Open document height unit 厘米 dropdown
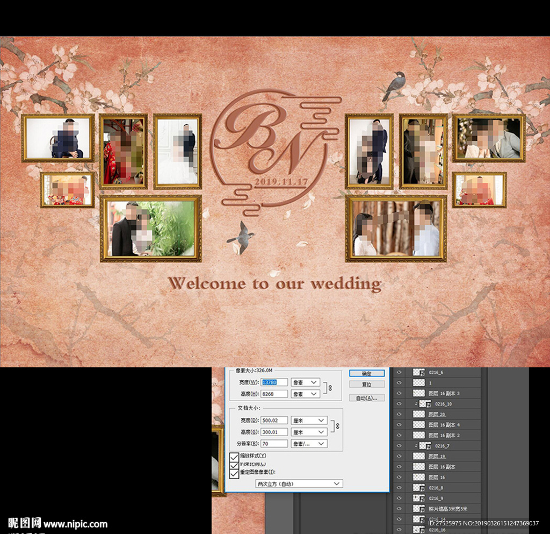Screen dimensions: 550x534 point(309,432)
